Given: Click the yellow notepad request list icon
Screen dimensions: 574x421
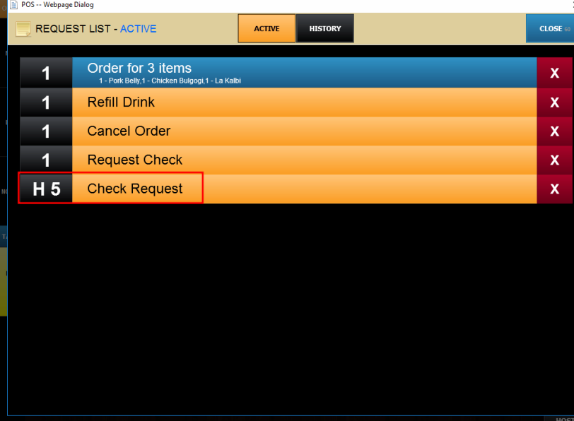Looking at the screenshot, I should coord(23,29).
